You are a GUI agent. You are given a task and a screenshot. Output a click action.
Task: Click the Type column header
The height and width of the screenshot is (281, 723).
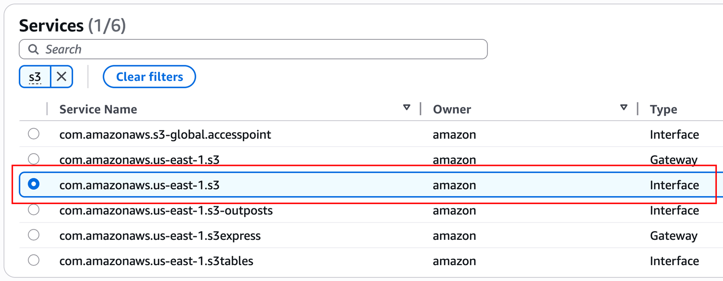[x=663, y=109]
